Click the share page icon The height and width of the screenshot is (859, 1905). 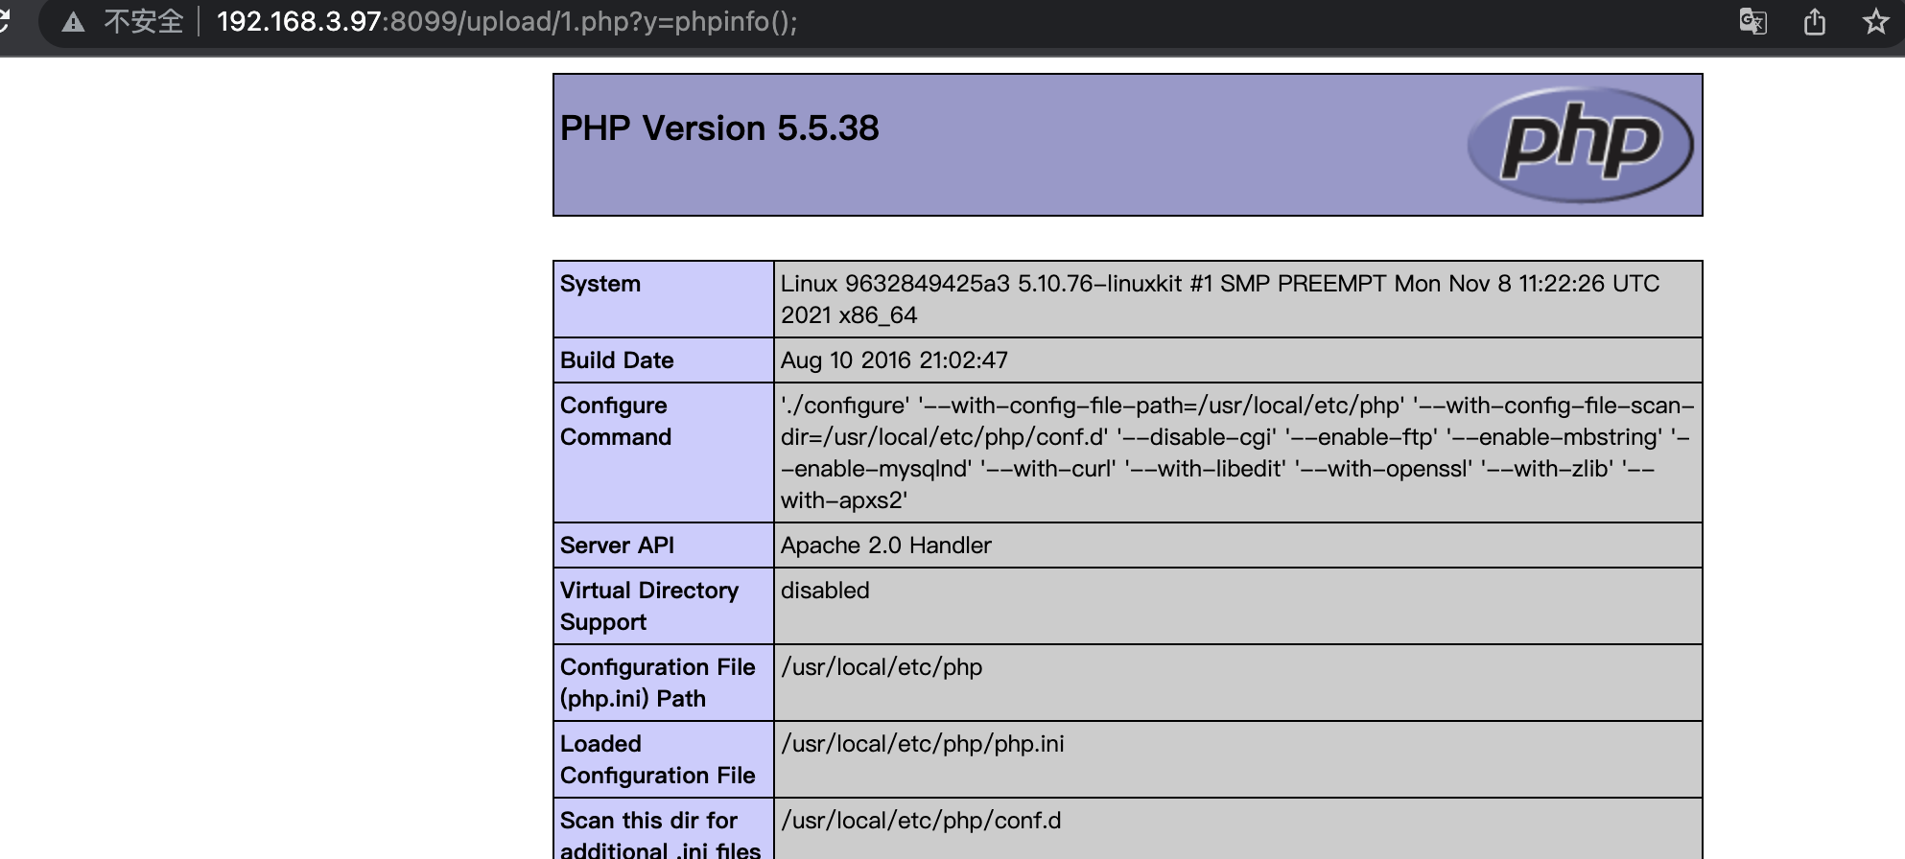pyautogui.click(x=1815, y=21)
